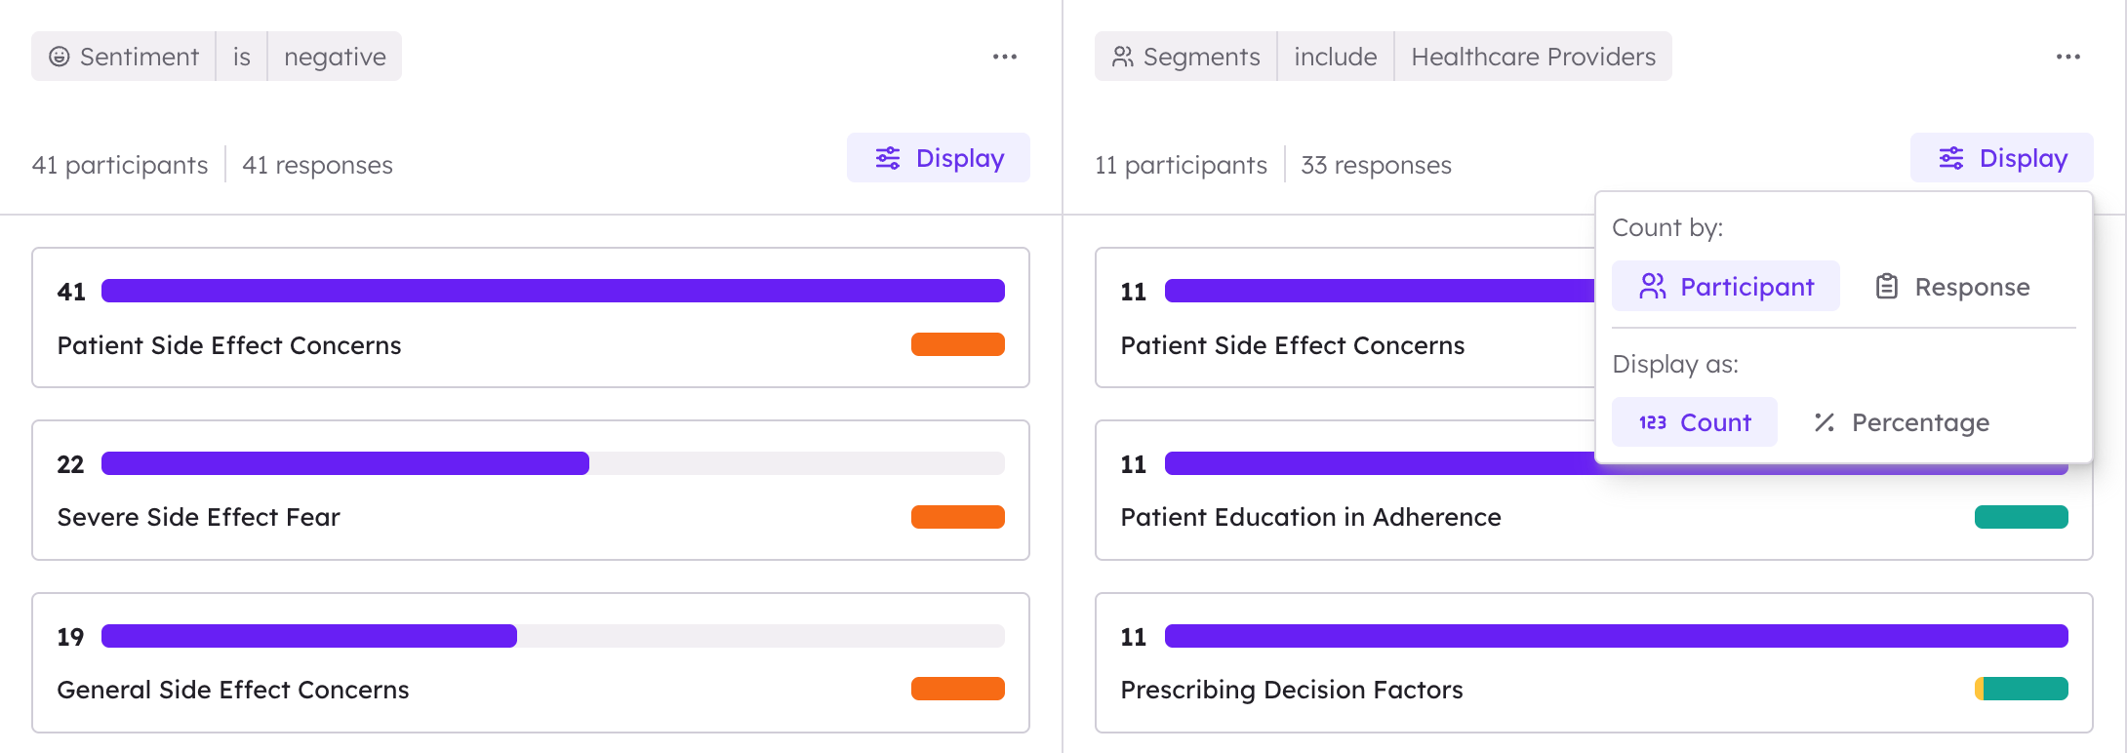Click the sliders icon in right Display button
2127x753 pixels.
click(x=1951, y=158)
